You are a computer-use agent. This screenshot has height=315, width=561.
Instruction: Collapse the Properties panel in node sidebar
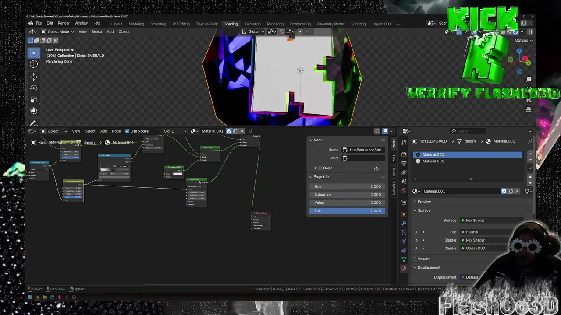tap(311, 177)
